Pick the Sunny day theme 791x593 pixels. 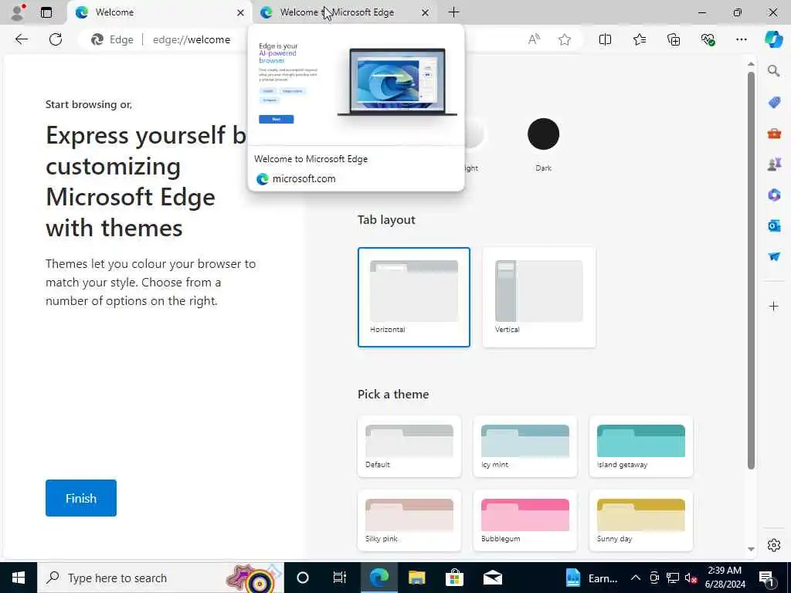click(x=641, y=520)
